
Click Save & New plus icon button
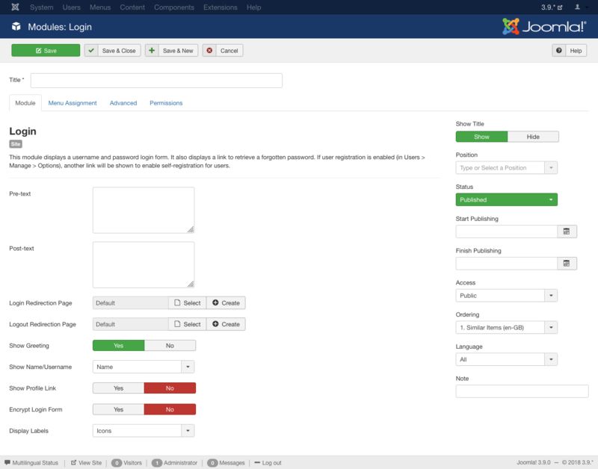click(x=171, y=51)
